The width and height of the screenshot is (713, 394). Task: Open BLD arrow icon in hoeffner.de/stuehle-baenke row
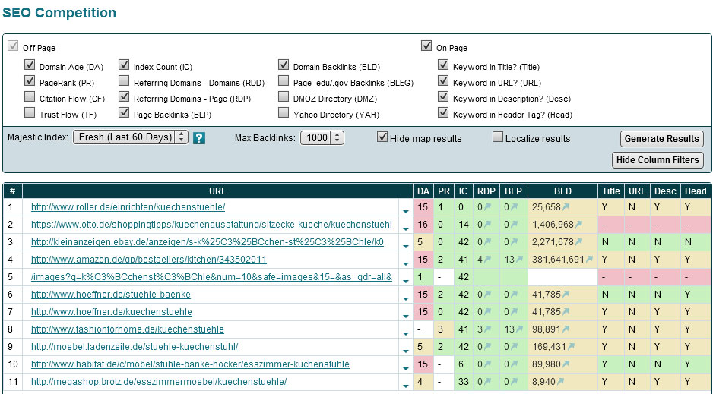pos(566,295)
